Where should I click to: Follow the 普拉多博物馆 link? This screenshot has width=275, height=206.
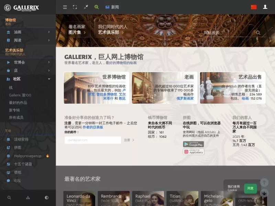(107, 94)
